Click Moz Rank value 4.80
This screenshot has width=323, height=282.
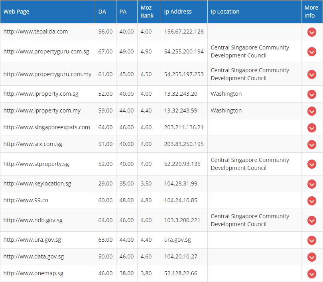(146, 200)
